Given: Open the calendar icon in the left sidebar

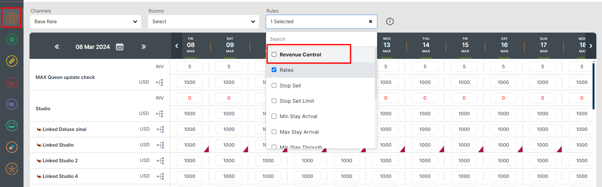Looking at the screenshot, I should [x=12, y=18].
